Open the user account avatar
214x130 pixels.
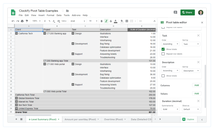click(201, 12)
